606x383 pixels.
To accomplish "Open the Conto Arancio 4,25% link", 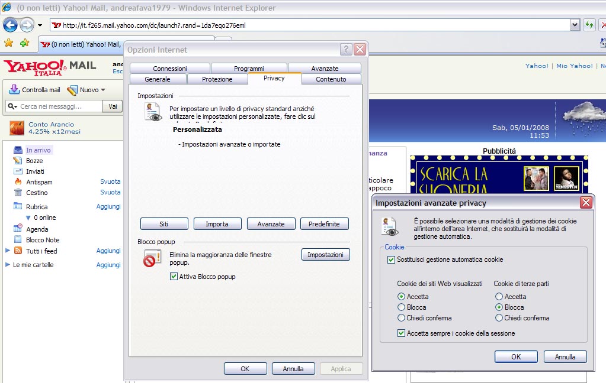I will click(54, 128).
